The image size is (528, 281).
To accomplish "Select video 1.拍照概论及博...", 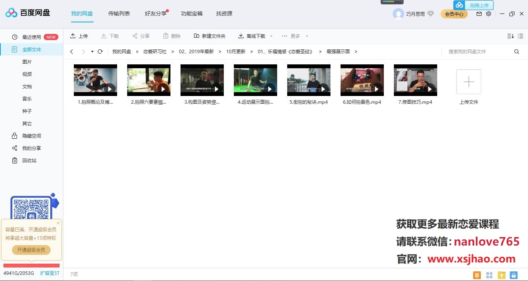I will coord(95,85).
